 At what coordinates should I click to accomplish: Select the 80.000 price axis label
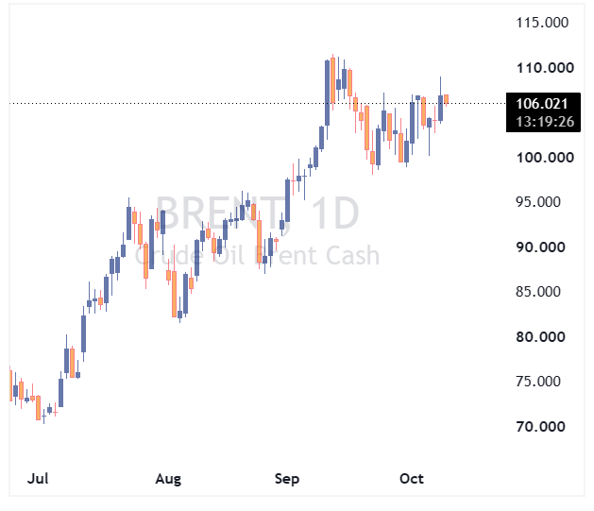click(x=540, y=337)
